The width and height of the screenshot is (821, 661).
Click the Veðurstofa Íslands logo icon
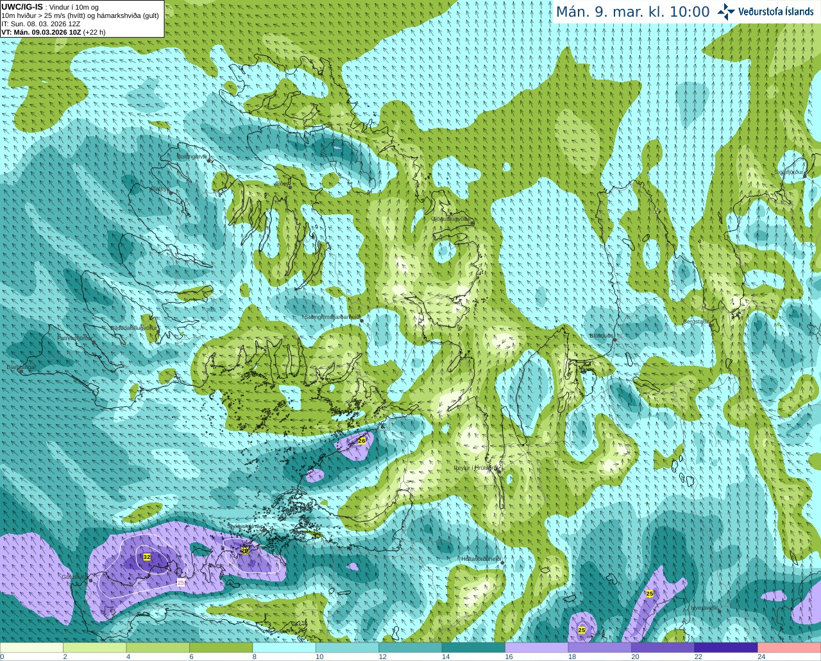coord(725,12)
